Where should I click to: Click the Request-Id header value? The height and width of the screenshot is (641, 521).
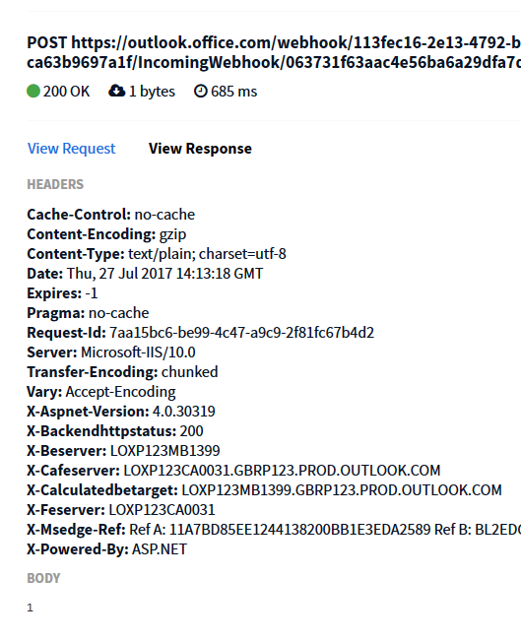[241, 333]
